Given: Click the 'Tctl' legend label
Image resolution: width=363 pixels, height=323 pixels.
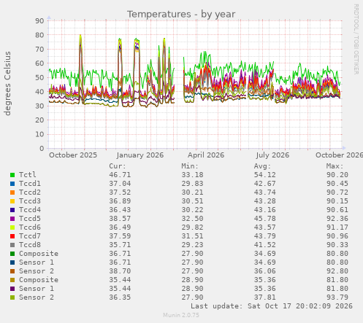Looking at the screenshot, I should (x=28, y=175).
